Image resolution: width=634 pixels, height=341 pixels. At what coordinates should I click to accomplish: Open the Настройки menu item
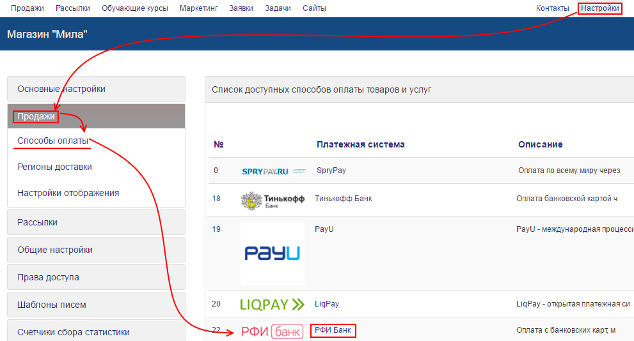click(599, 8)
